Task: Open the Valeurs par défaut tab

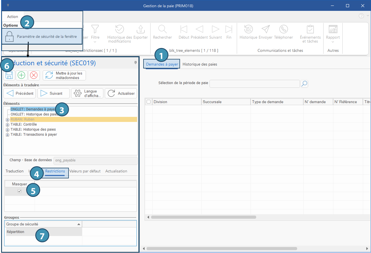Action: (x=85, y=171)
